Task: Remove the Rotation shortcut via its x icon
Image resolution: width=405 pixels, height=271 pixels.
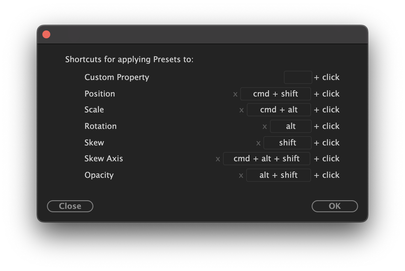Action: coord(265,127)
